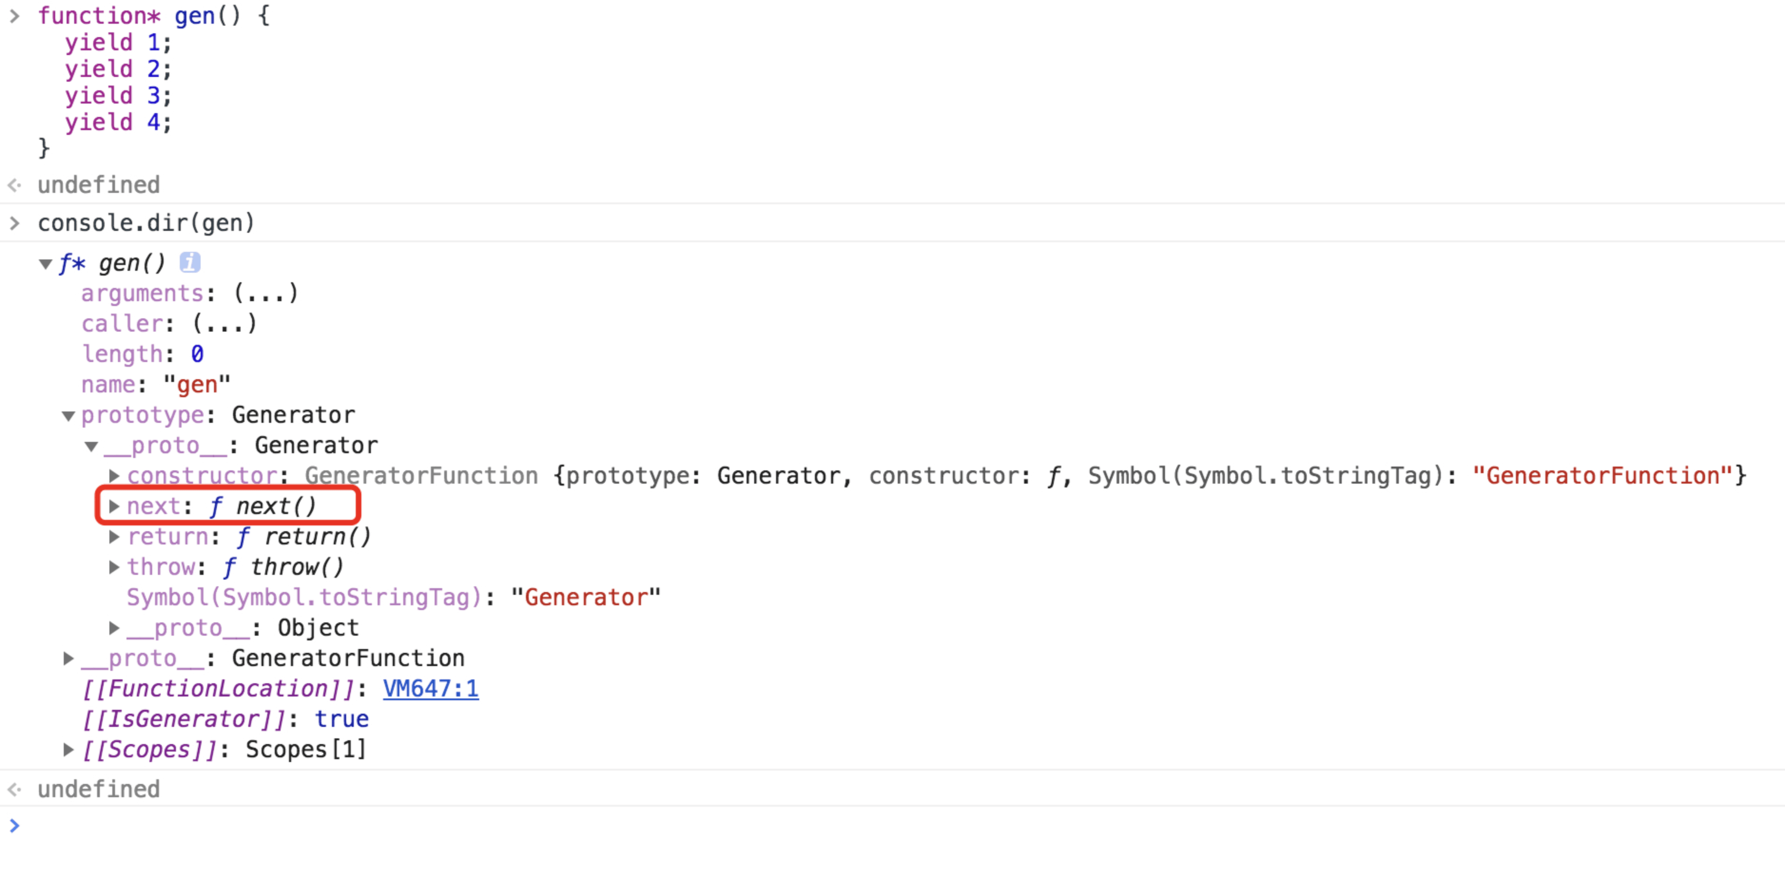The width and height of the screenshot is (1785, 878).
Task: Expand the __proto__: Object entry
Action: point(114,628)
